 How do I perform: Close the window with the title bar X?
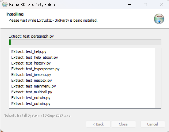pos(161,5)
